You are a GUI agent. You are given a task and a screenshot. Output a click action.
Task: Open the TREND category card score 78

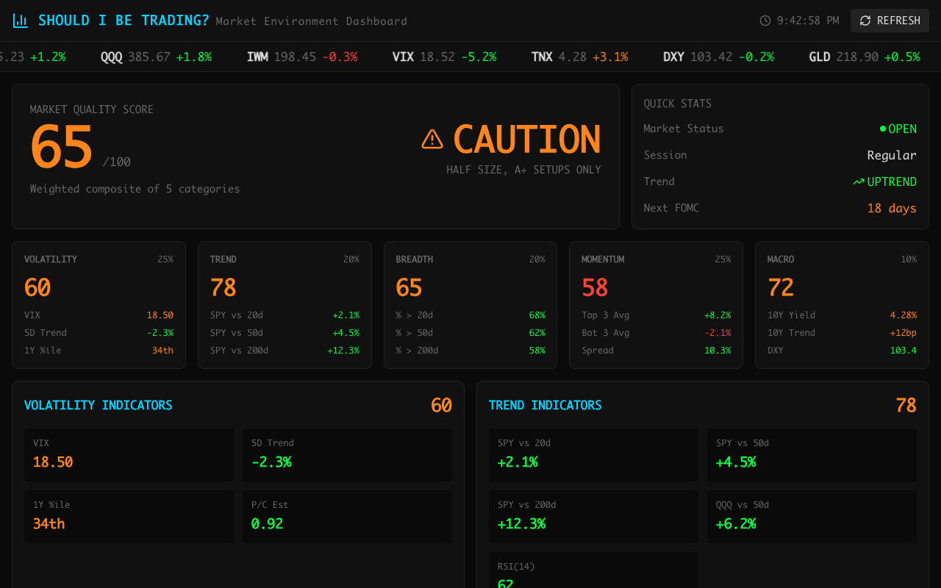(223, 287)
